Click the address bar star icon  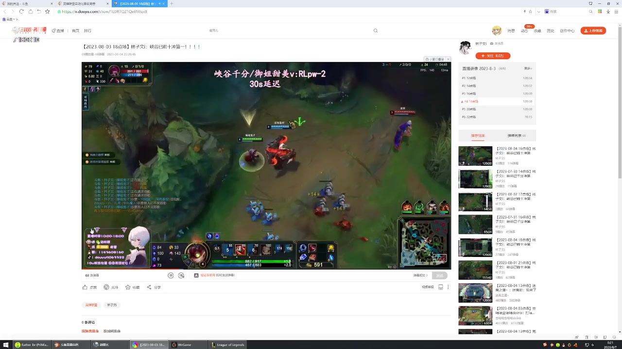(530, 11)
